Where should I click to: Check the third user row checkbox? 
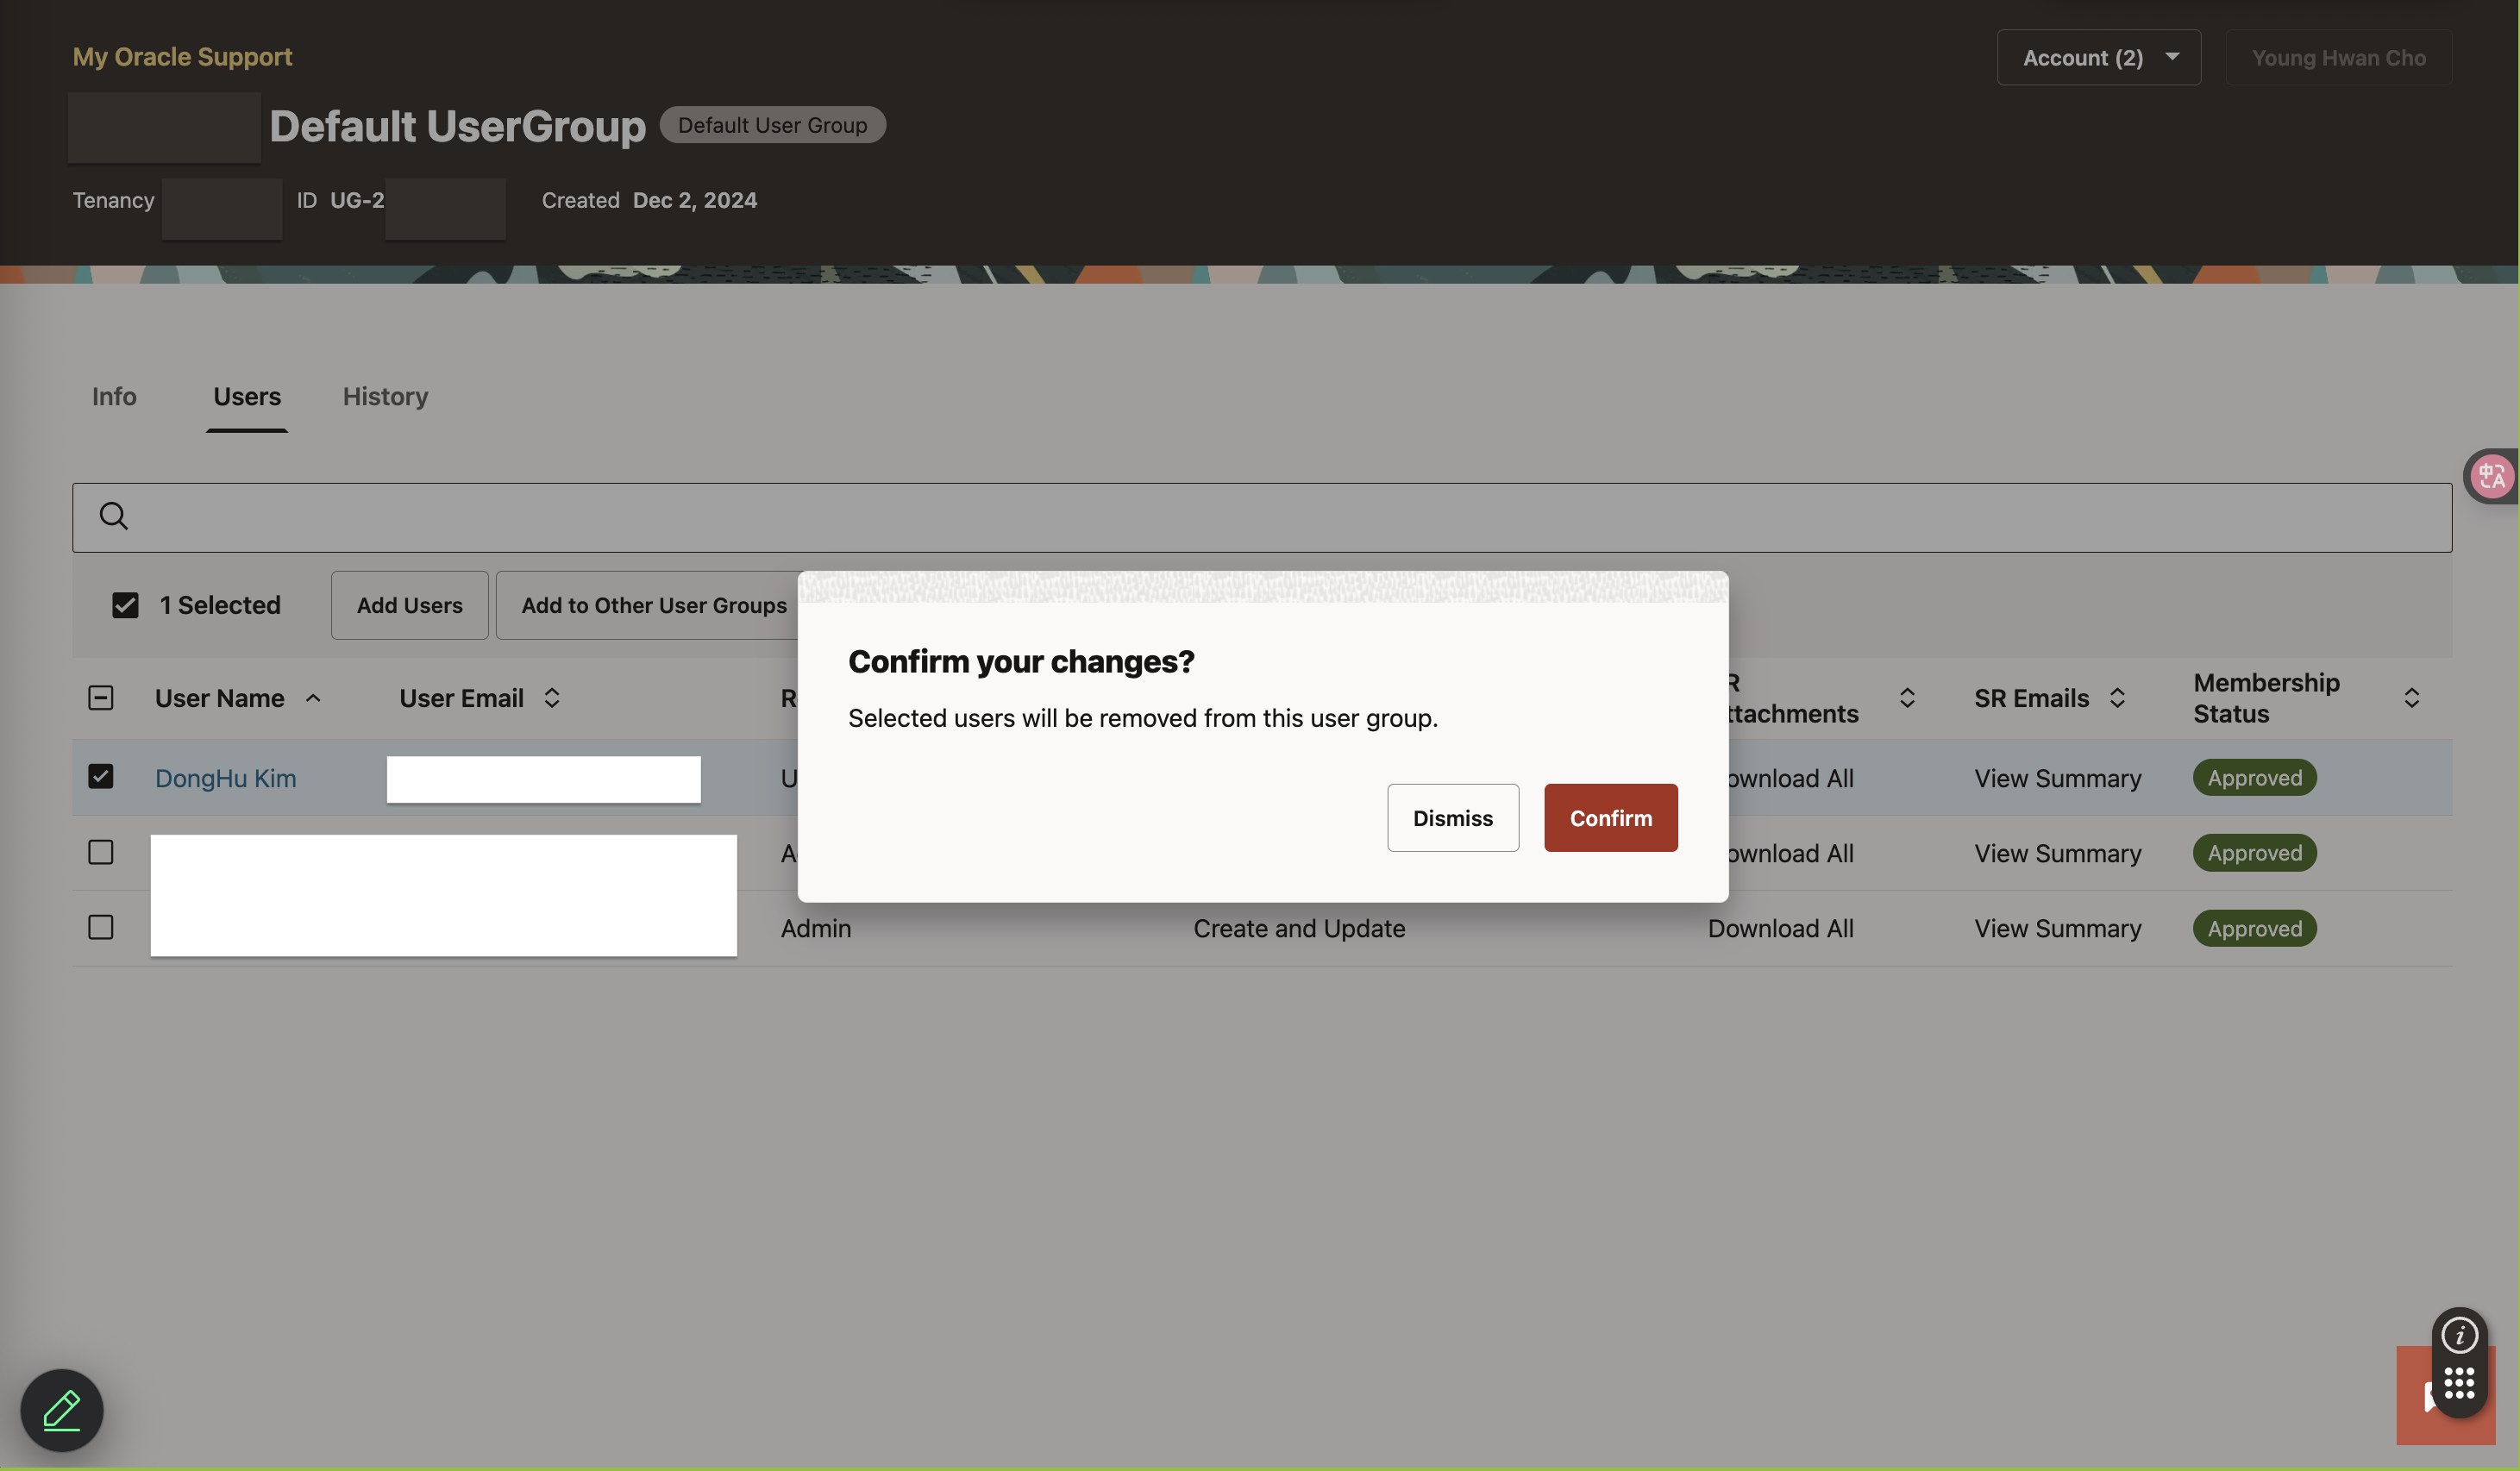[101, 927]
